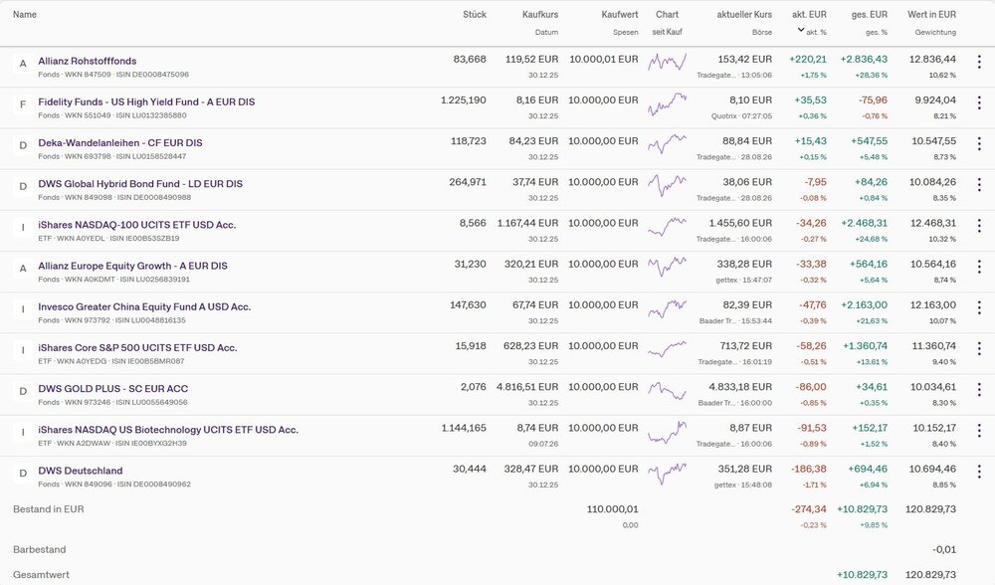Screen dimensions: 995x585
Task: View the DWS Deutschland sparkline chart
Action: [x=667, y=473]
